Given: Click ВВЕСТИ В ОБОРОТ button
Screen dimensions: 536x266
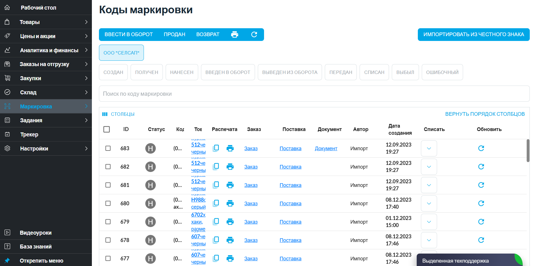Looking at the screenshot, I should point(129,34).
